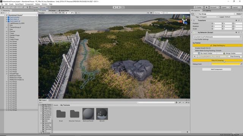Click search by type icon in Project

pos(177,102)
